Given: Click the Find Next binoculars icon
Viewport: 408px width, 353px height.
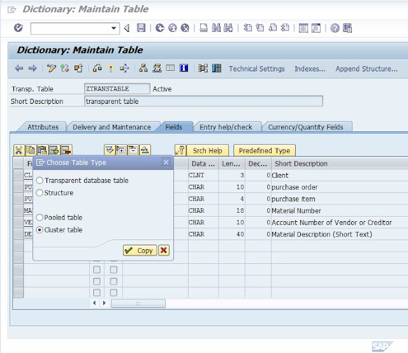Looking at the screenshot, I should [x=228, y=28].
